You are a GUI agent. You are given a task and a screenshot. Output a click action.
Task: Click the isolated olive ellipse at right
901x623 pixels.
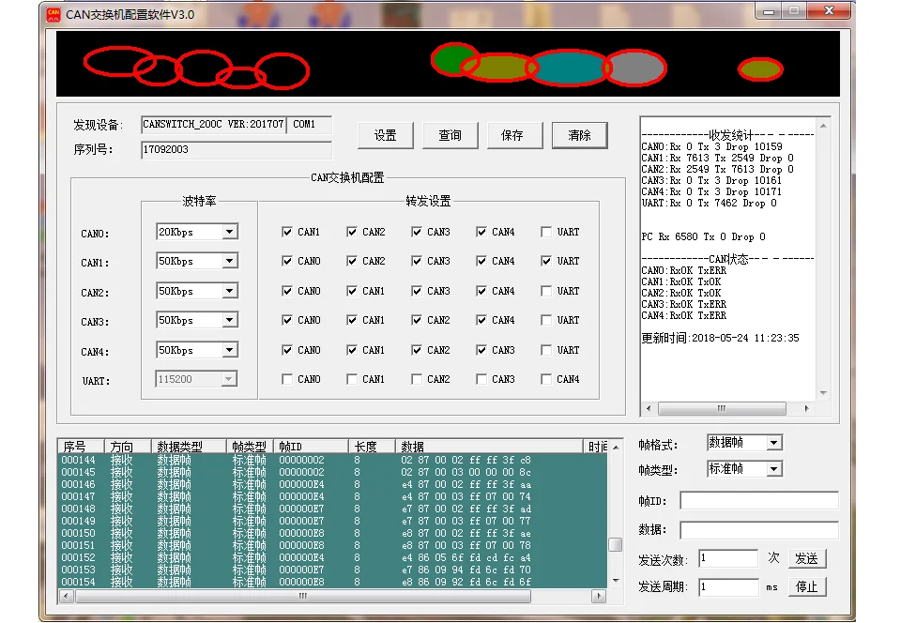point(760,69)
